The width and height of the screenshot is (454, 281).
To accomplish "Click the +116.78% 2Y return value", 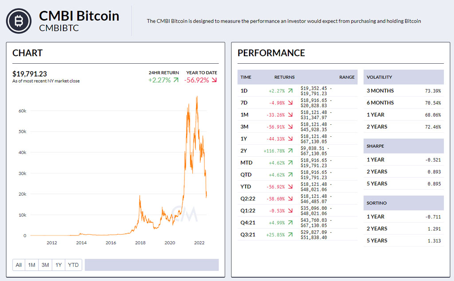I will [x=274, y=151].
